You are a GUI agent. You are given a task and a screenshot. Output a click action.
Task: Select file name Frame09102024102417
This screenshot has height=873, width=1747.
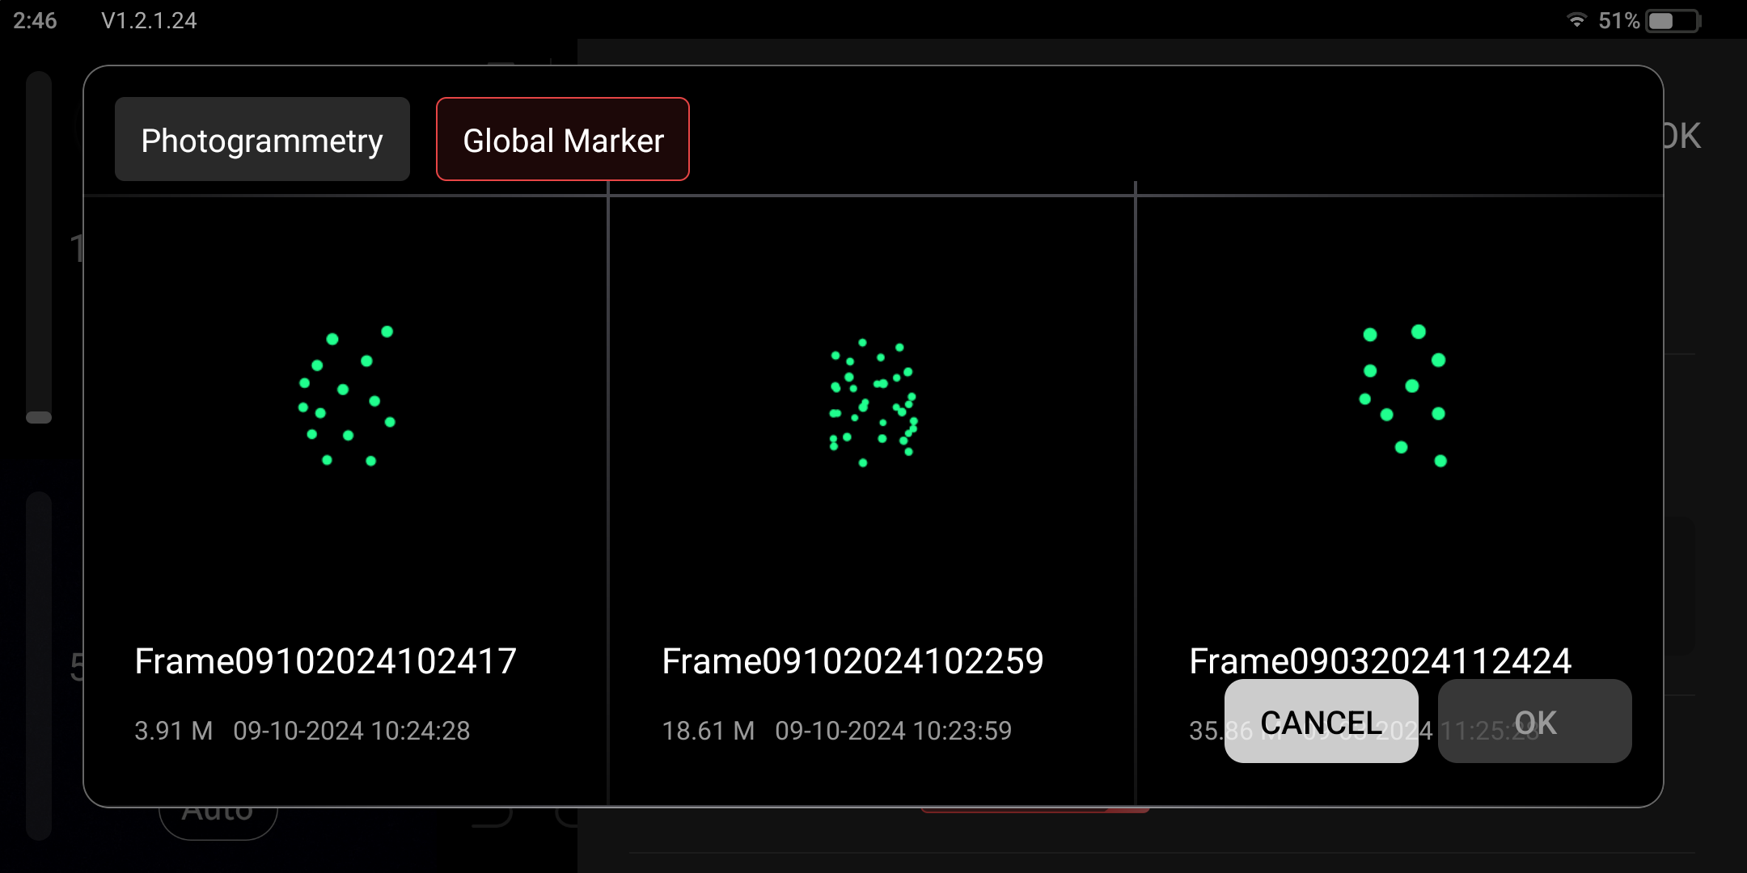[x=325, y=661]
